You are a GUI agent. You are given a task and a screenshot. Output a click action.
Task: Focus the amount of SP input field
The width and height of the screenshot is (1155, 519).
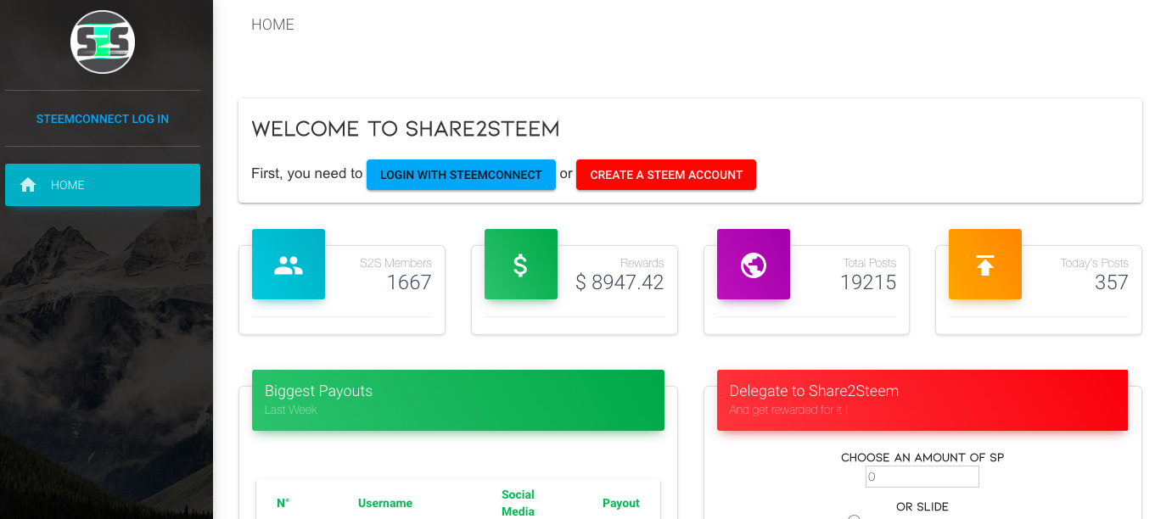(x=922, y=477)
